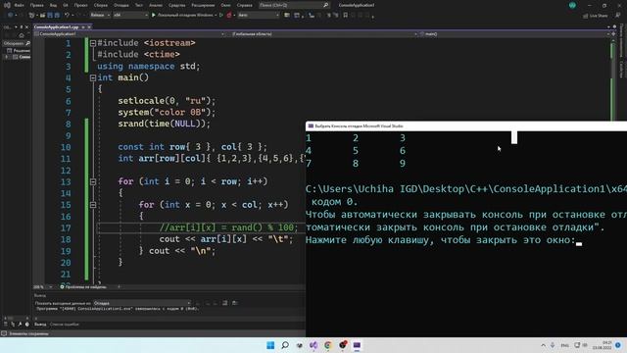
Task: Open the Release configuration dropdown
Action: (100, 16)
